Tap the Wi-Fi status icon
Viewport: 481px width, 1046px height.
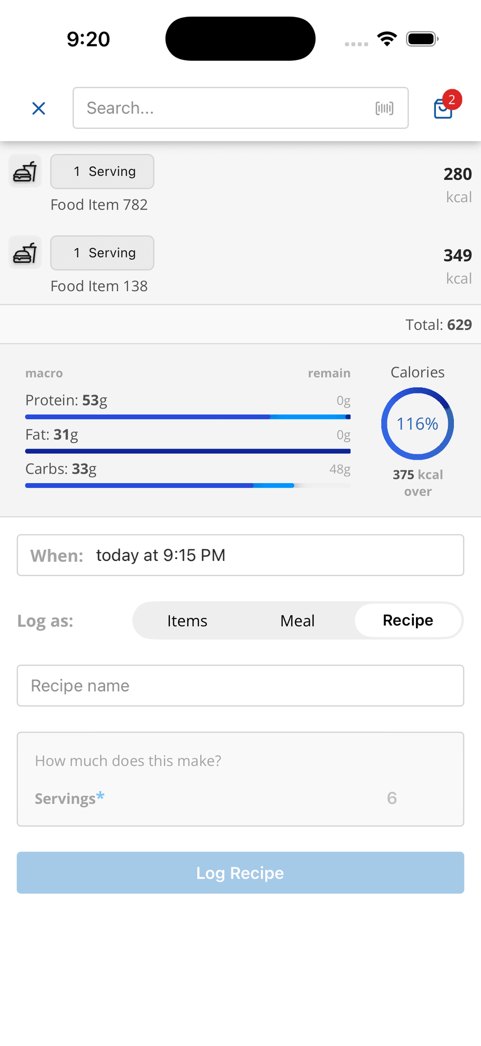click(387, 39)
